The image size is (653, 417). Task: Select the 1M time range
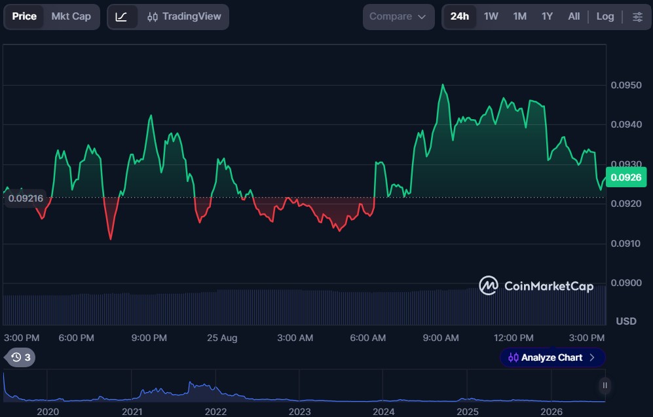(520, 16)
